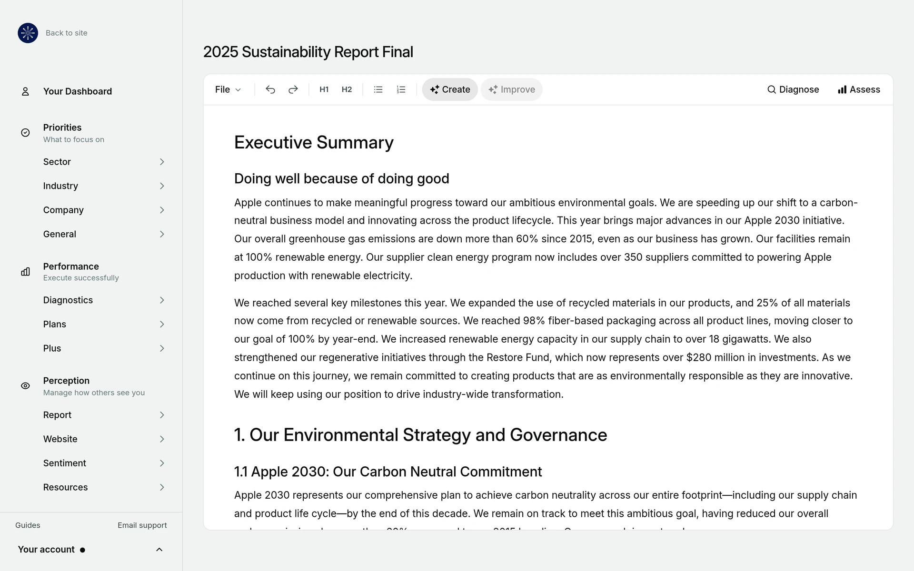Screen dimensions: 914x571
Task: Click the redo arrow icon
Action: pos(293,89)
